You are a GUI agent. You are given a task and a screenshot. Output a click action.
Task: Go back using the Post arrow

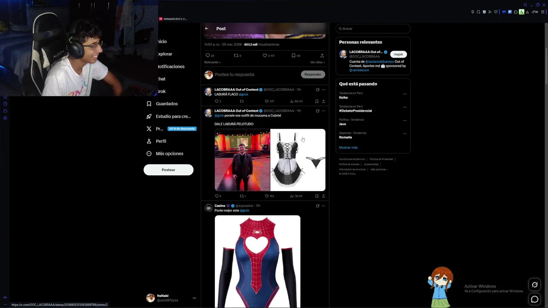point(206,29)
